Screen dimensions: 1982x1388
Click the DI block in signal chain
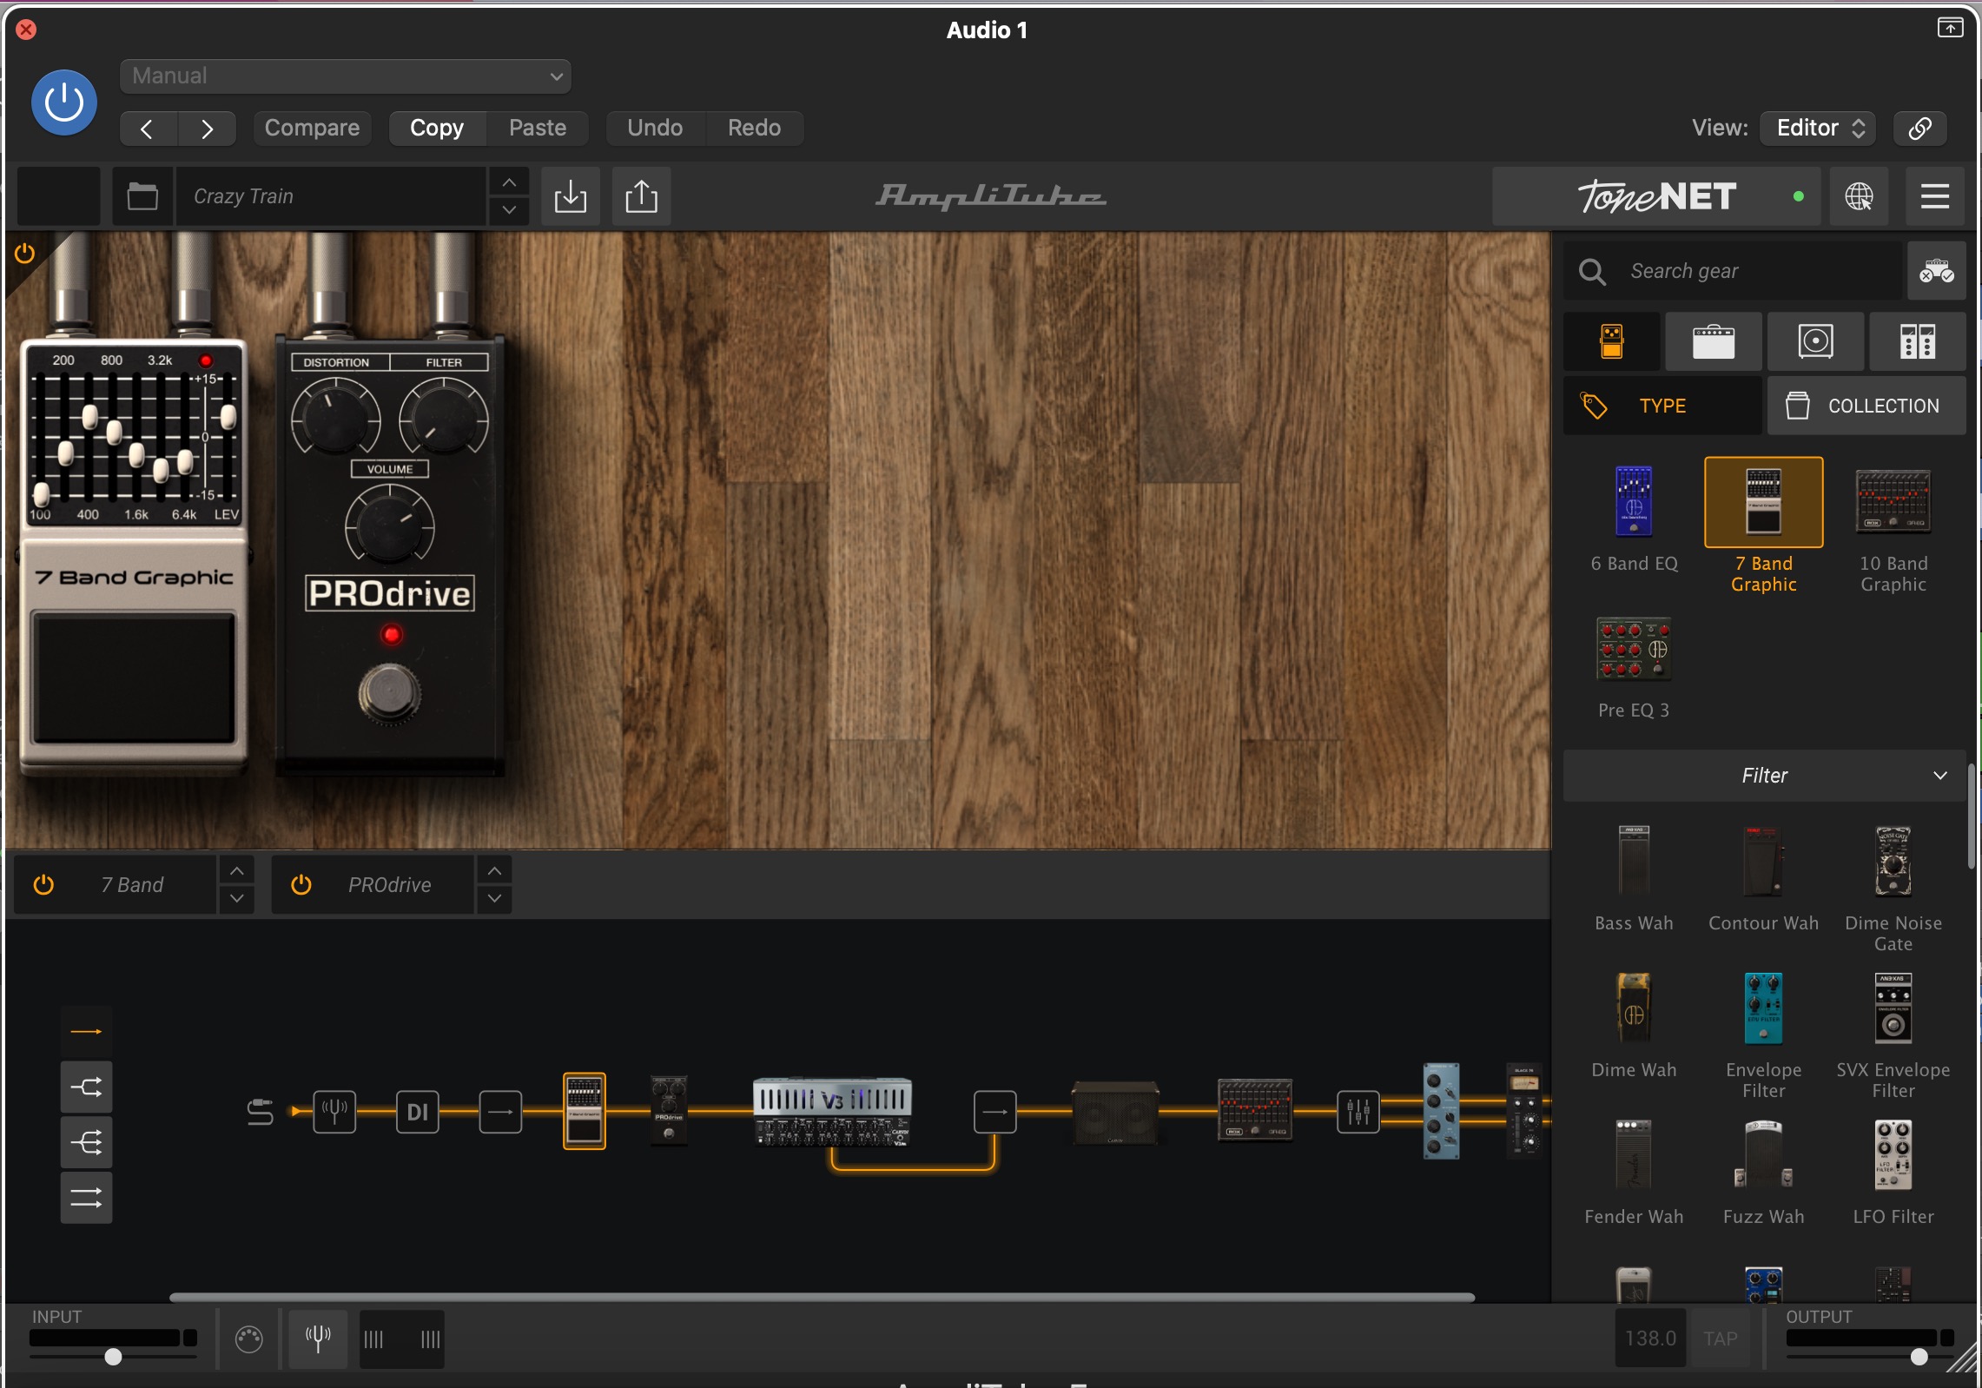tap(418, 1112)
